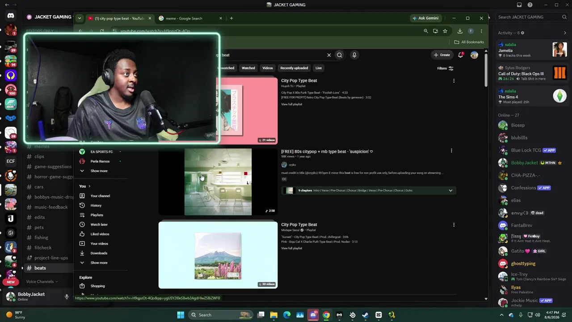Select the Watched filter chip
Viewport: 572px width, 322px height.
[x=248, y=68]
